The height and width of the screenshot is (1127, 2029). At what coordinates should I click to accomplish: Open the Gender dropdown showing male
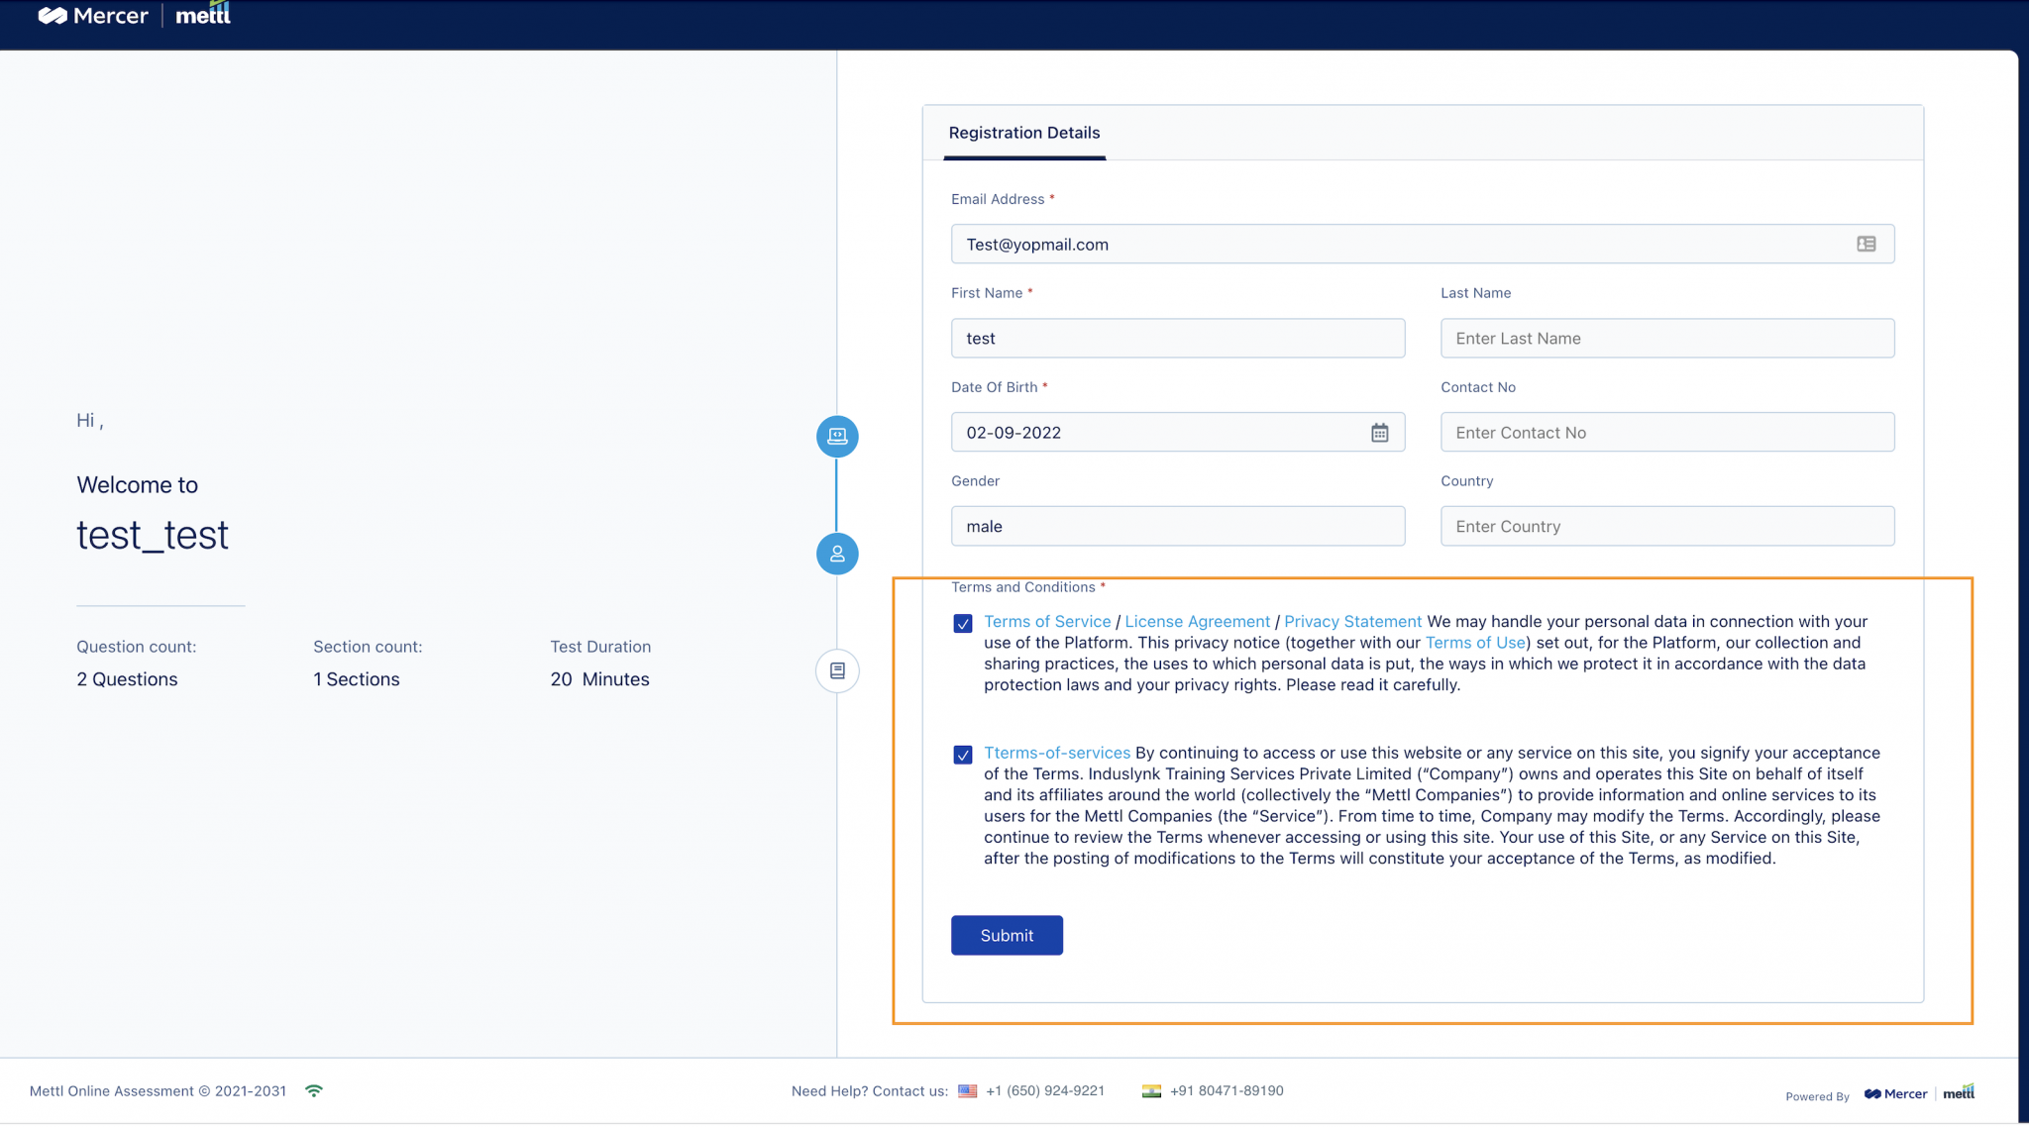point(1177,526)
